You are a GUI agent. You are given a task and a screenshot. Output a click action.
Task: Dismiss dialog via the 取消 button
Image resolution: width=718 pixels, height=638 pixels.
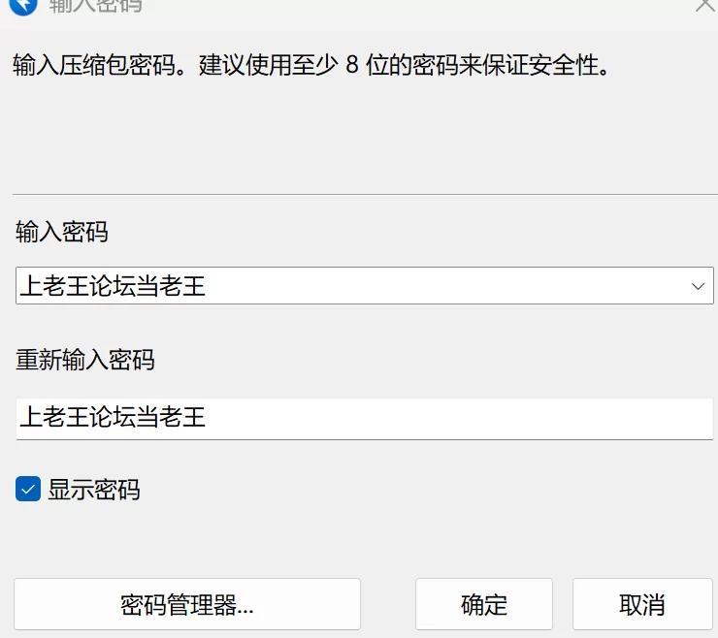[x=642, y=604]
